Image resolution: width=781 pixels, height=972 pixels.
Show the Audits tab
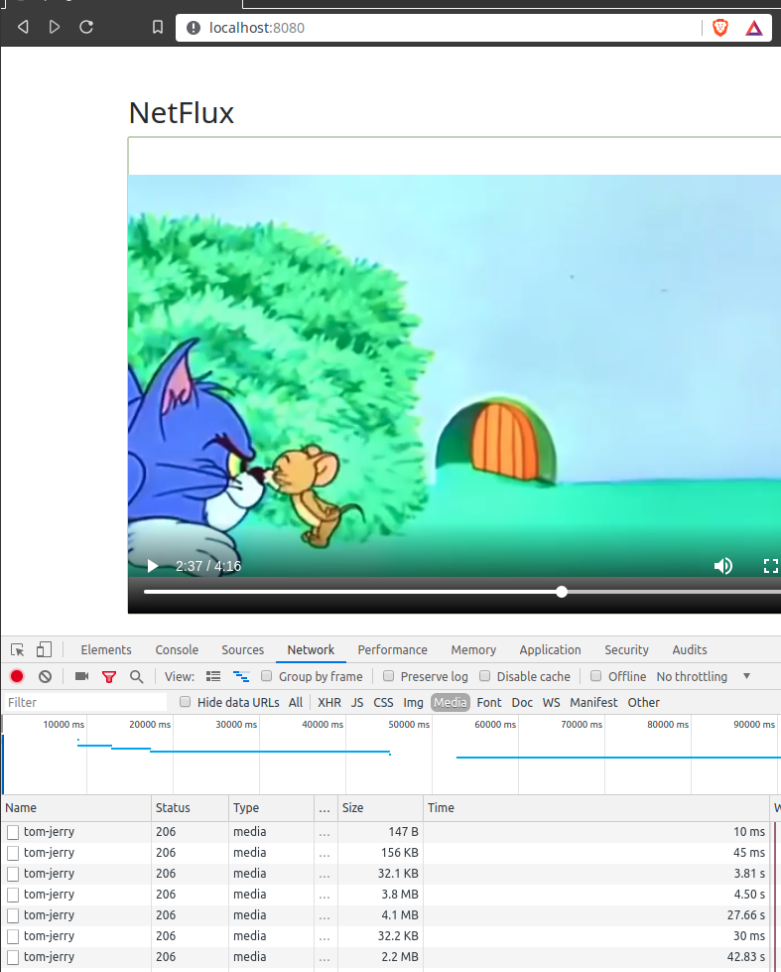[690, 649]
